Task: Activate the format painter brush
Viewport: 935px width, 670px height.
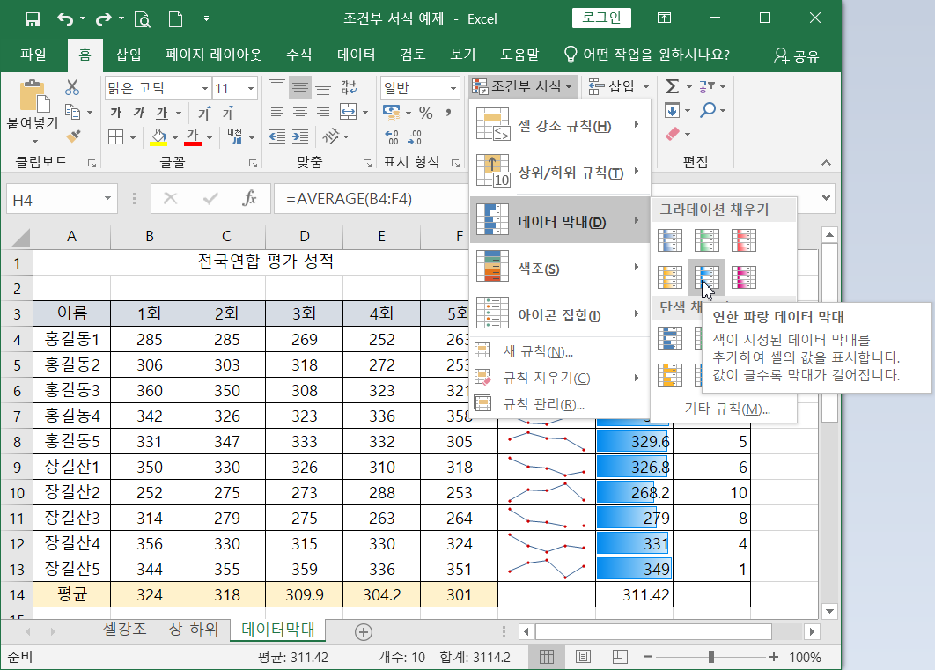Action: (73, 136)
